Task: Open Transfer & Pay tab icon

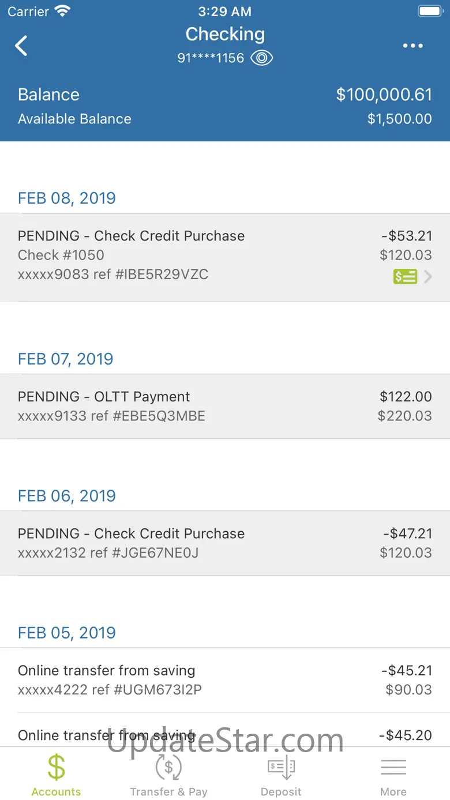Action: [168, 768]
